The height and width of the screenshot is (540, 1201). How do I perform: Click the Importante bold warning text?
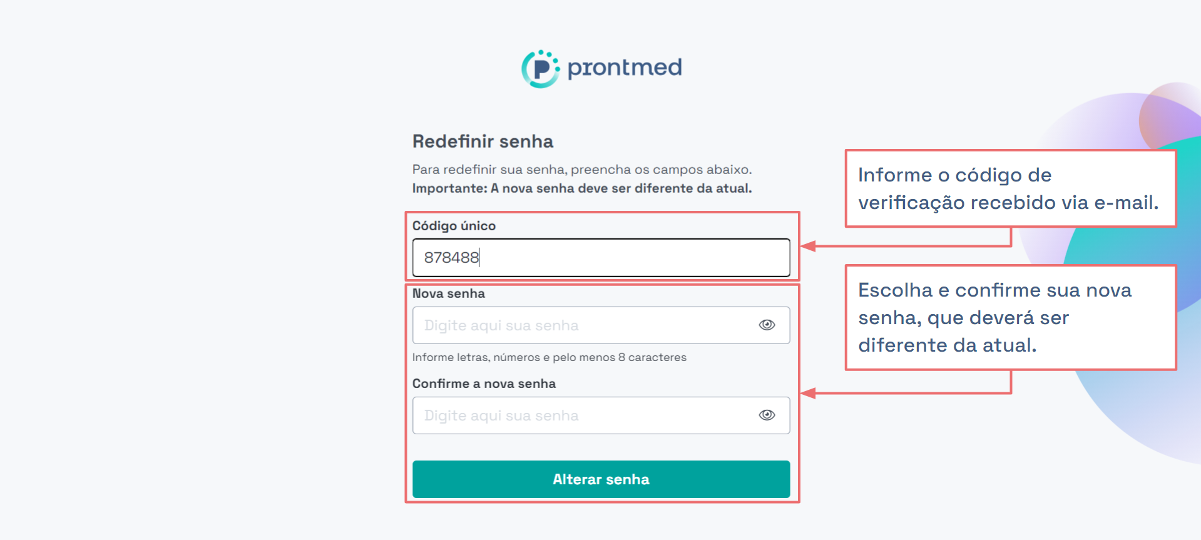point(582,188)
